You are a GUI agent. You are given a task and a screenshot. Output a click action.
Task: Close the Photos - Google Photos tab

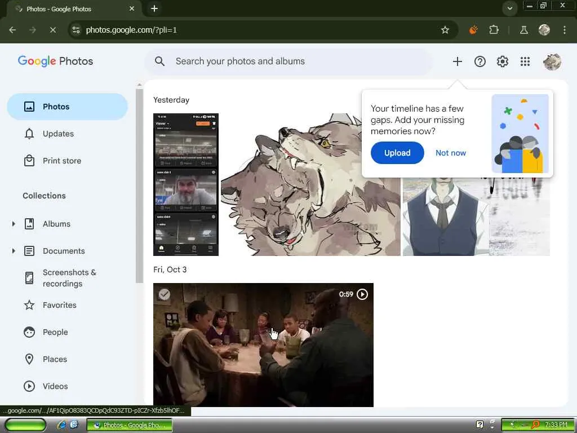tap(132, 8)
